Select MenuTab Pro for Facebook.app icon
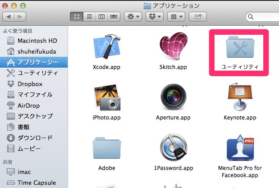 click(x=240, y=148)
